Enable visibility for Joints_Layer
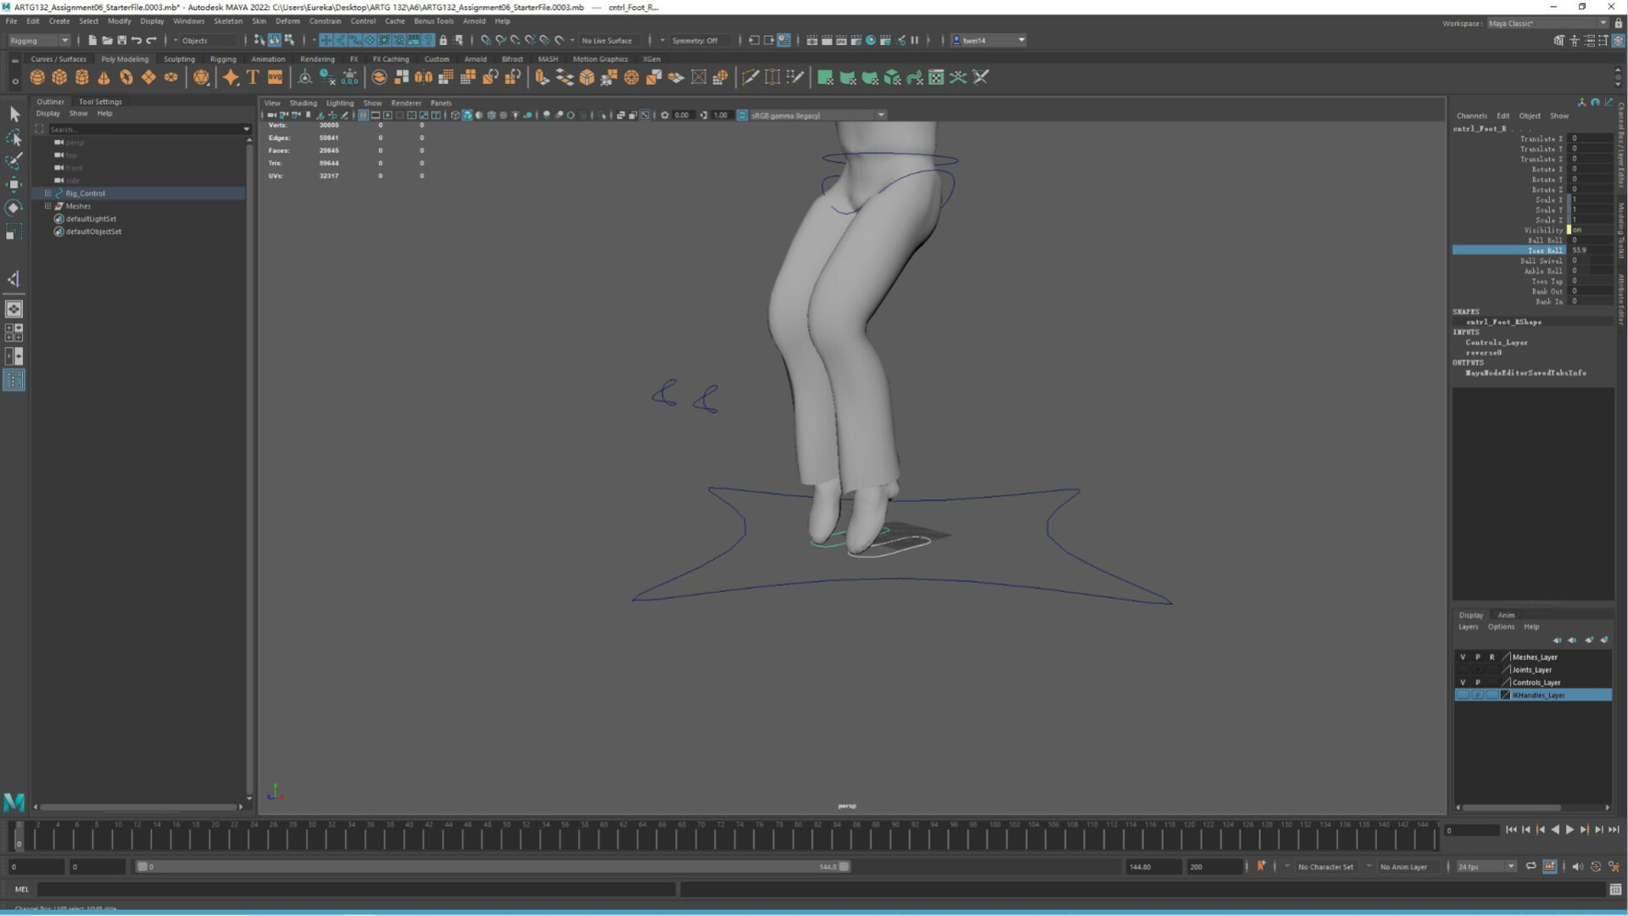This screenshot has width=1628, height=916. pos(1462,669)
